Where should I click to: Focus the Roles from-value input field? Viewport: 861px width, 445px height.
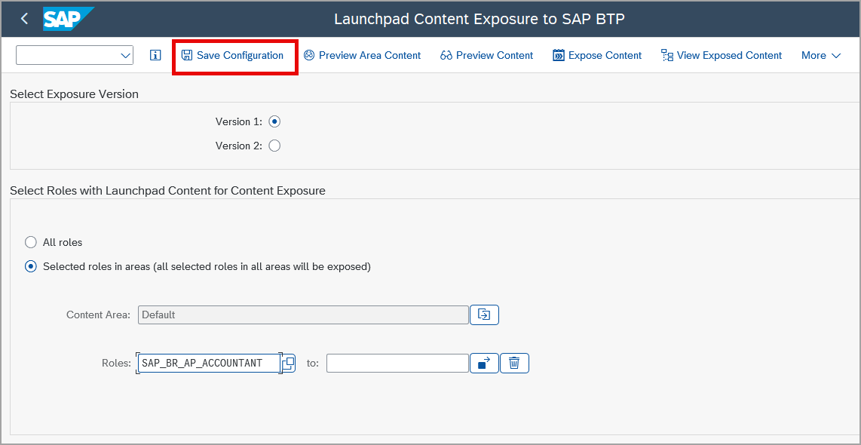tap(209, 363)
